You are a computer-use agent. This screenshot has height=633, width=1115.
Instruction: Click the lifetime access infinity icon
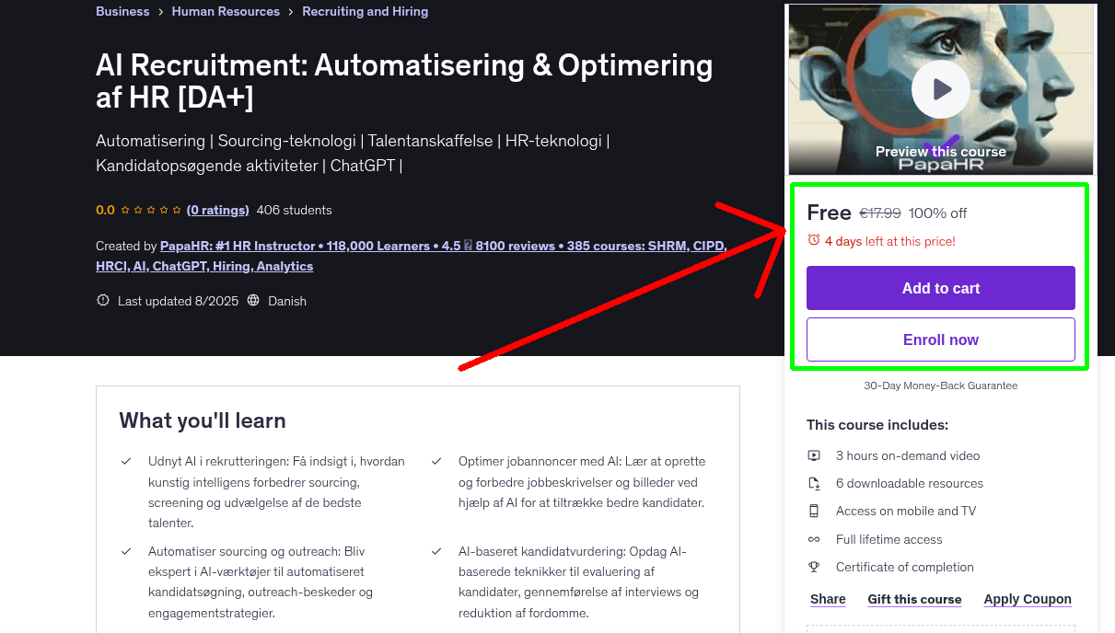[815, 539]
